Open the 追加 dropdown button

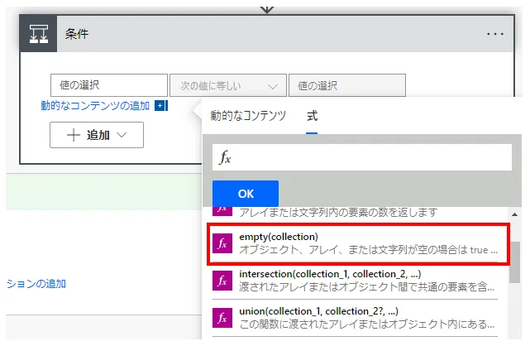click(x=97, y=135)
